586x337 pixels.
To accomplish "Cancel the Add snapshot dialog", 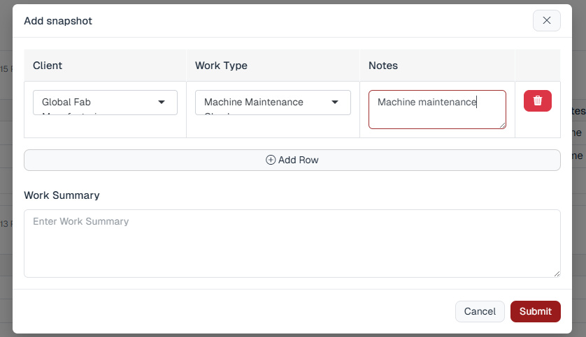I will [480, 311].
